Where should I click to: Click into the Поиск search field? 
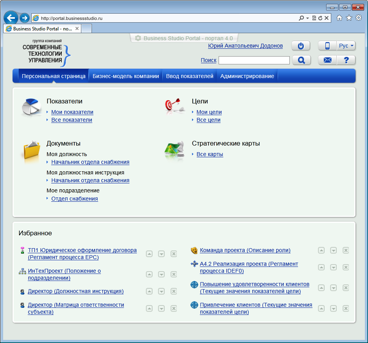(x=254, y=60)
